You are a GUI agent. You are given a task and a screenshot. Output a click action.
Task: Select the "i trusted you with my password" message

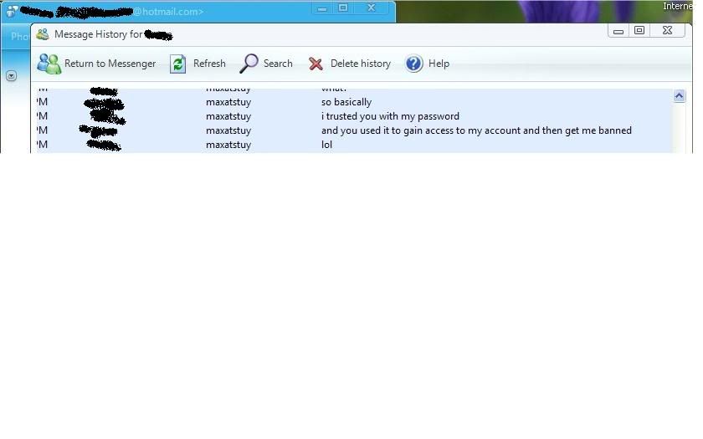coord(390,116)
